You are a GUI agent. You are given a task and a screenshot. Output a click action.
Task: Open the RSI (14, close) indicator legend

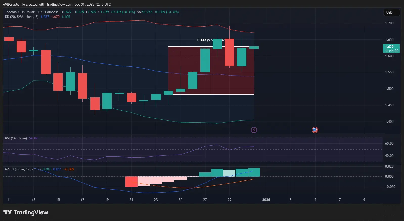click(x=16, y=138)
